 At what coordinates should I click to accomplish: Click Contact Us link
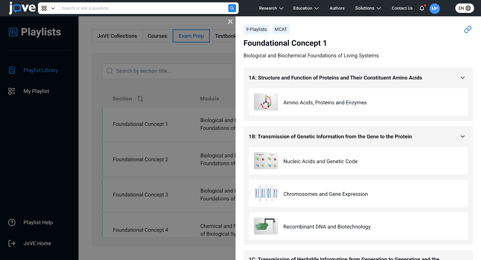coord(402,8)
